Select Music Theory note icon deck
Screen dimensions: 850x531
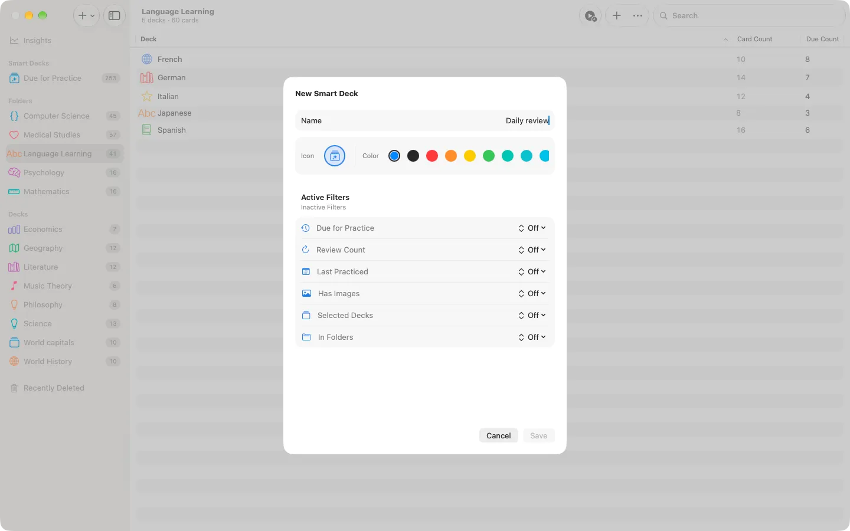[14, 286]
